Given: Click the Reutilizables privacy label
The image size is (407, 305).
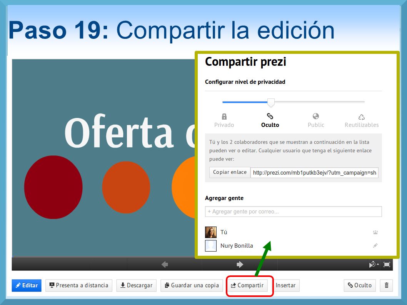Looking at the screenshot, I should point(362,125).
